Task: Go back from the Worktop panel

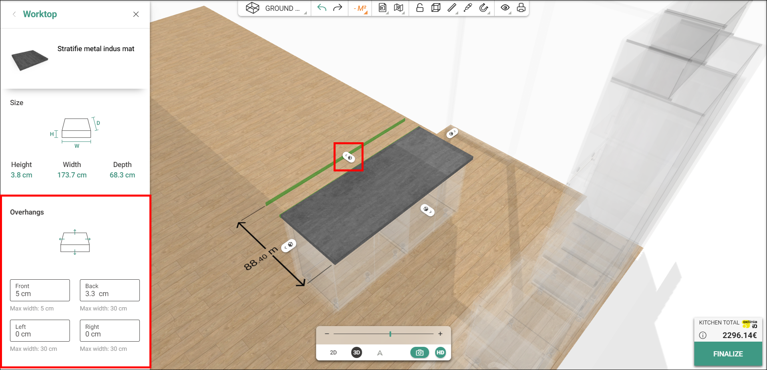Action: [14, 14]
